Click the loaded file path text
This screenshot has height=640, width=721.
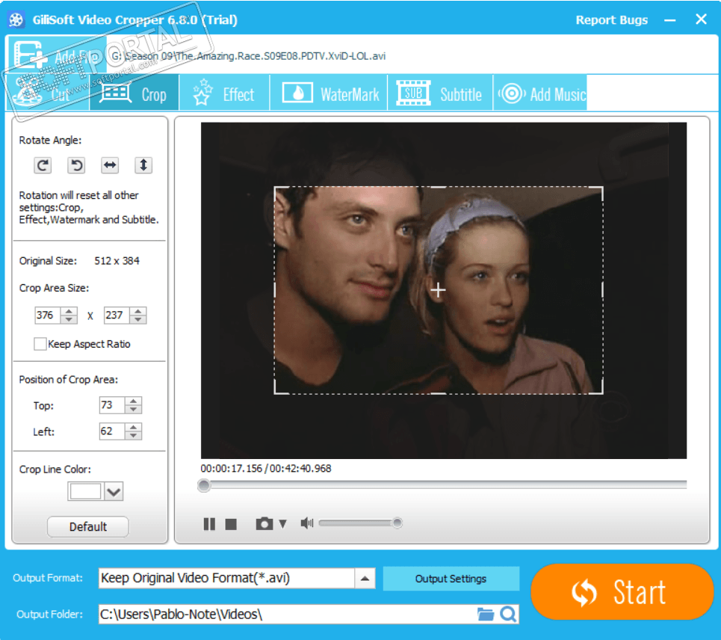click(x=248, y=56)
